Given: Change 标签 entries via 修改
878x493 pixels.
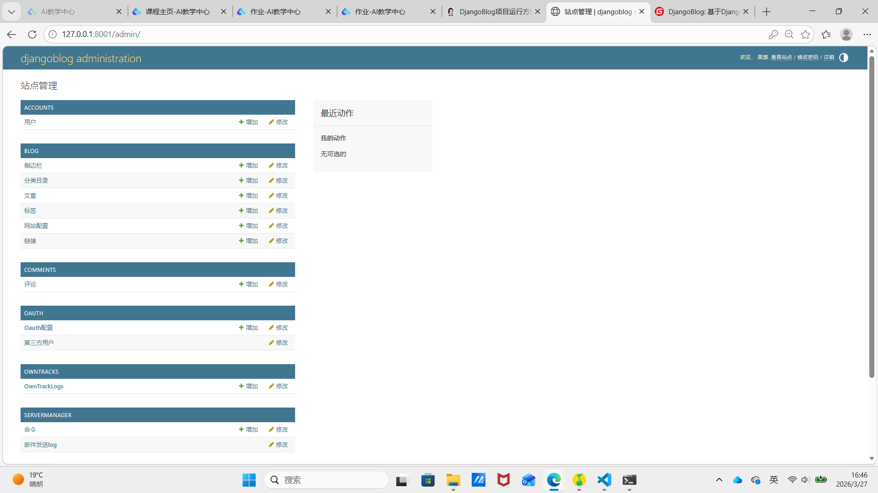Looking at the screenshot, I should pos(279,211).
